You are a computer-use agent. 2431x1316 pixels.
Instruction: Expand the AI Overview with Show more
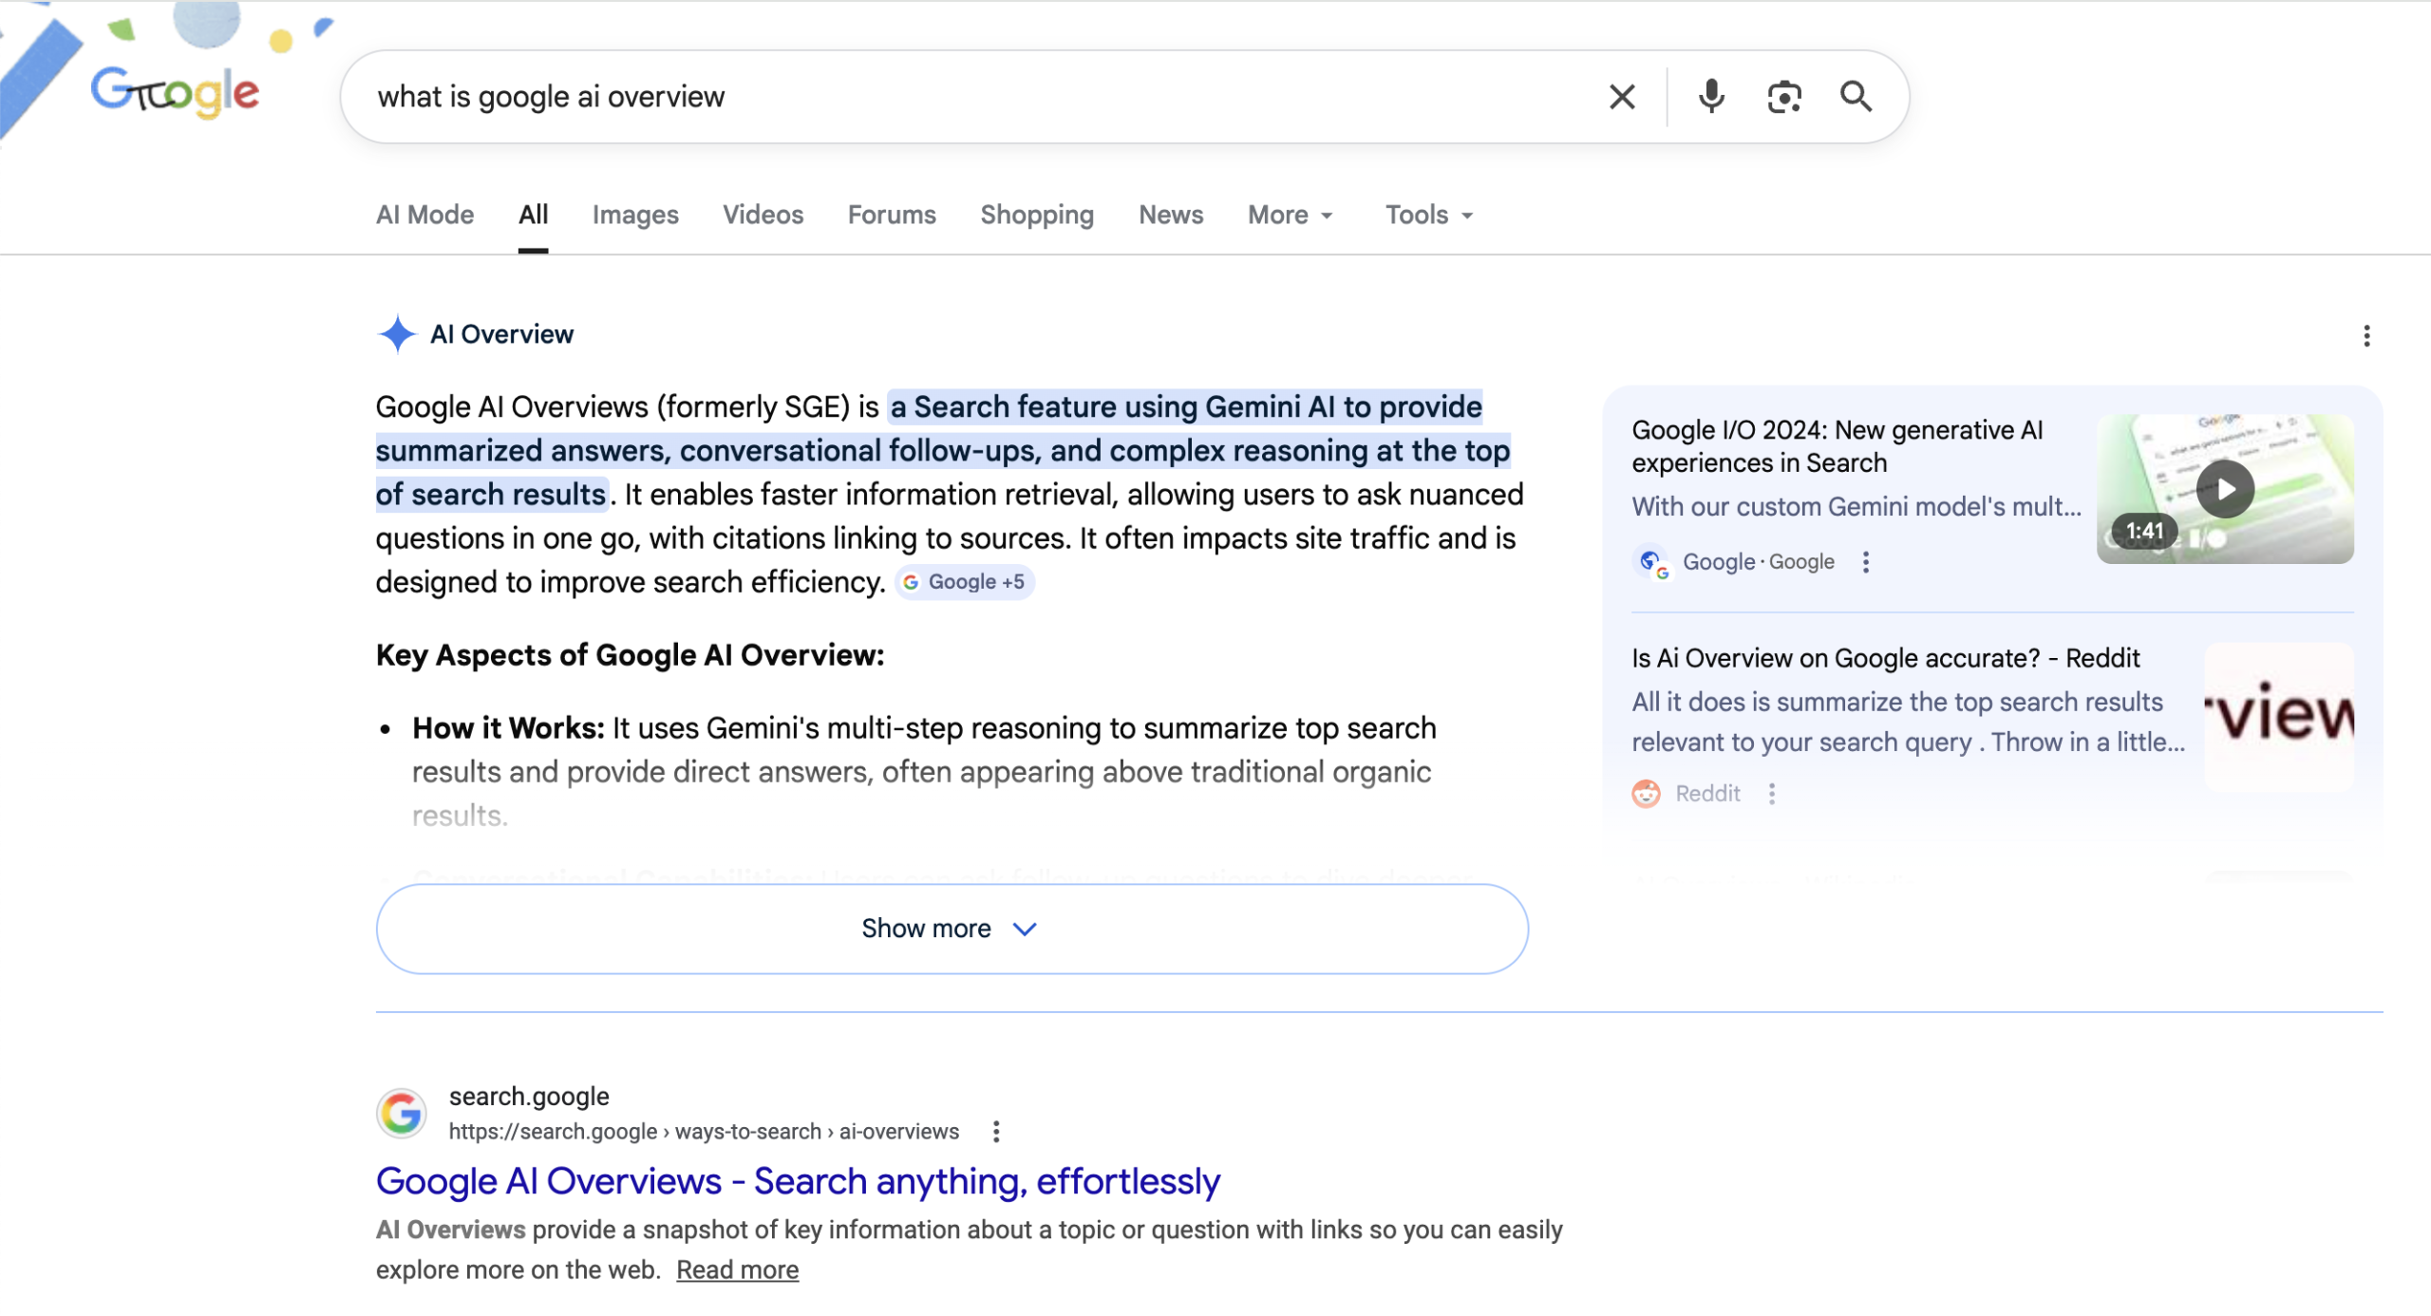point(952,929)
